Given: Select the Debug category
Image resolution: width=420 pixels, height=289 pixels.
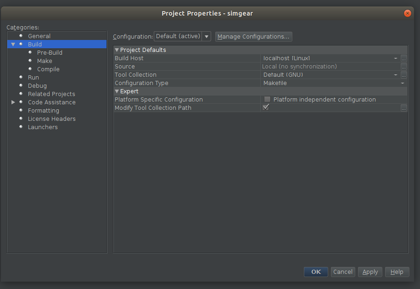Looking at the screenshot, I should coord(37,86).
